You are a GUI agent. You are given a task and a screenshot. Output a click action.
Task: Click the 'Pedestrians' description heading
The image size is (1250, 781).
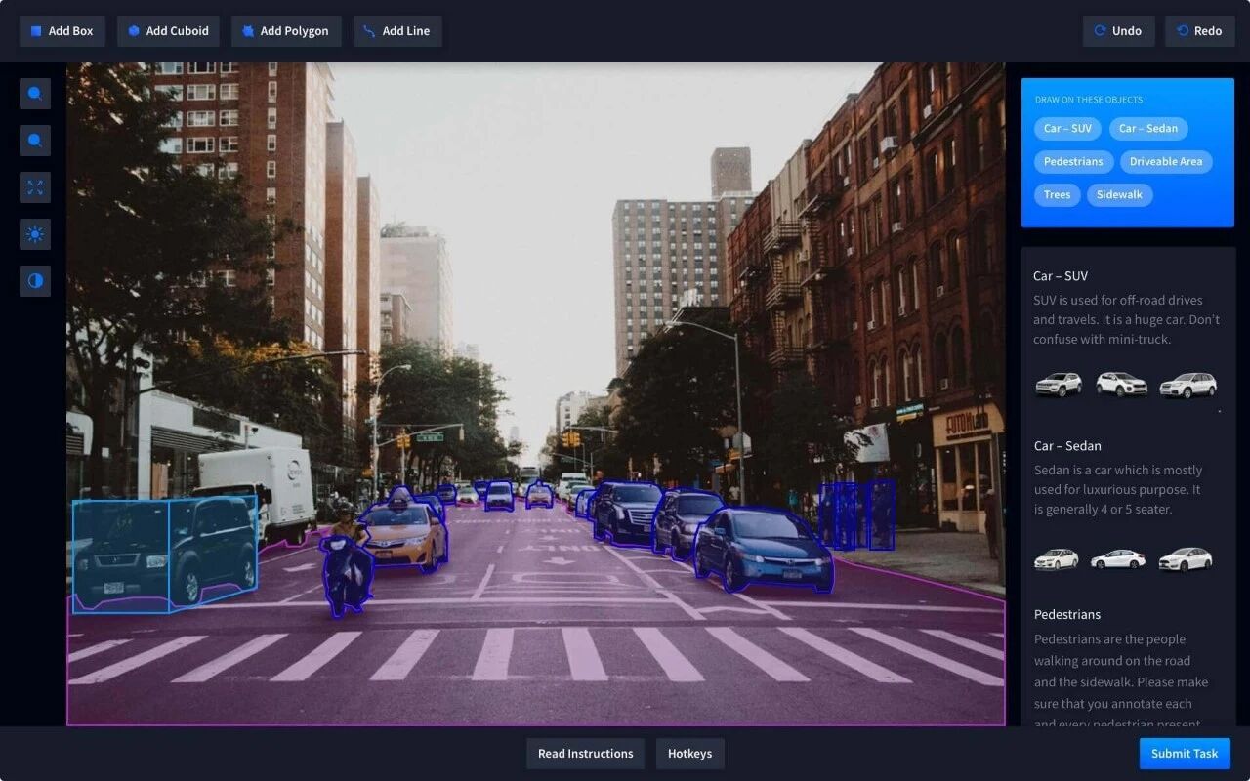click(1067, 615)
